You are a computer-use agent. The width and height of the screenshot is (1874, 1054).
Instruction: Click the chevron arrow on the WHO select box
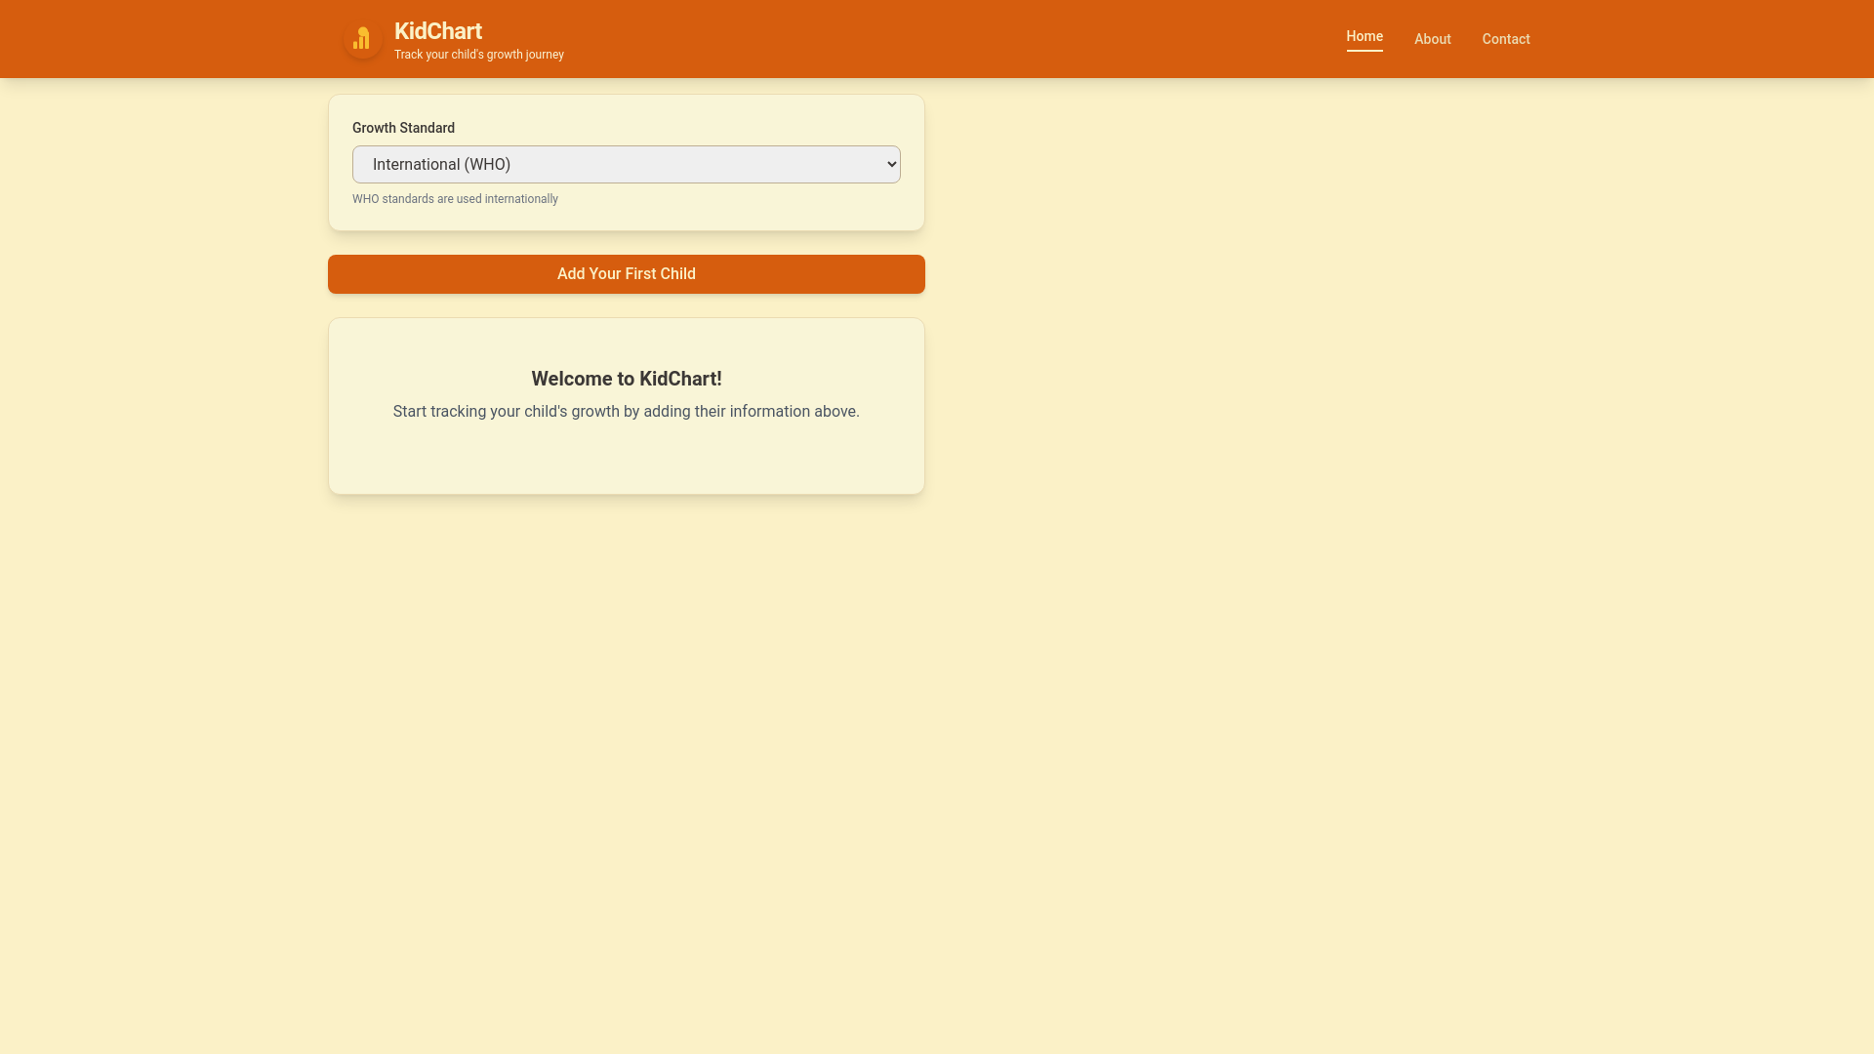[x=891, y=164]
